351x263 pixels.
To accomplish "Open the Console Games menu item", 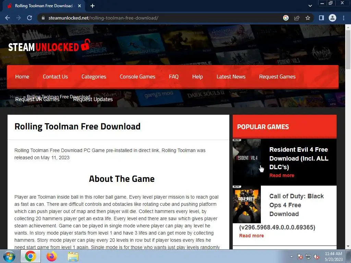I will (137, 77).
